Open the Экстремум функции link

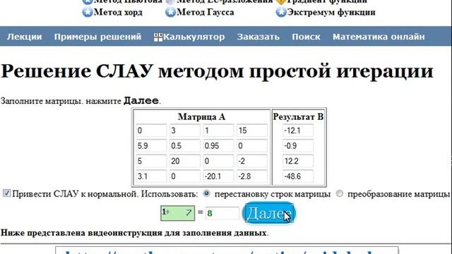pos(331,13)
